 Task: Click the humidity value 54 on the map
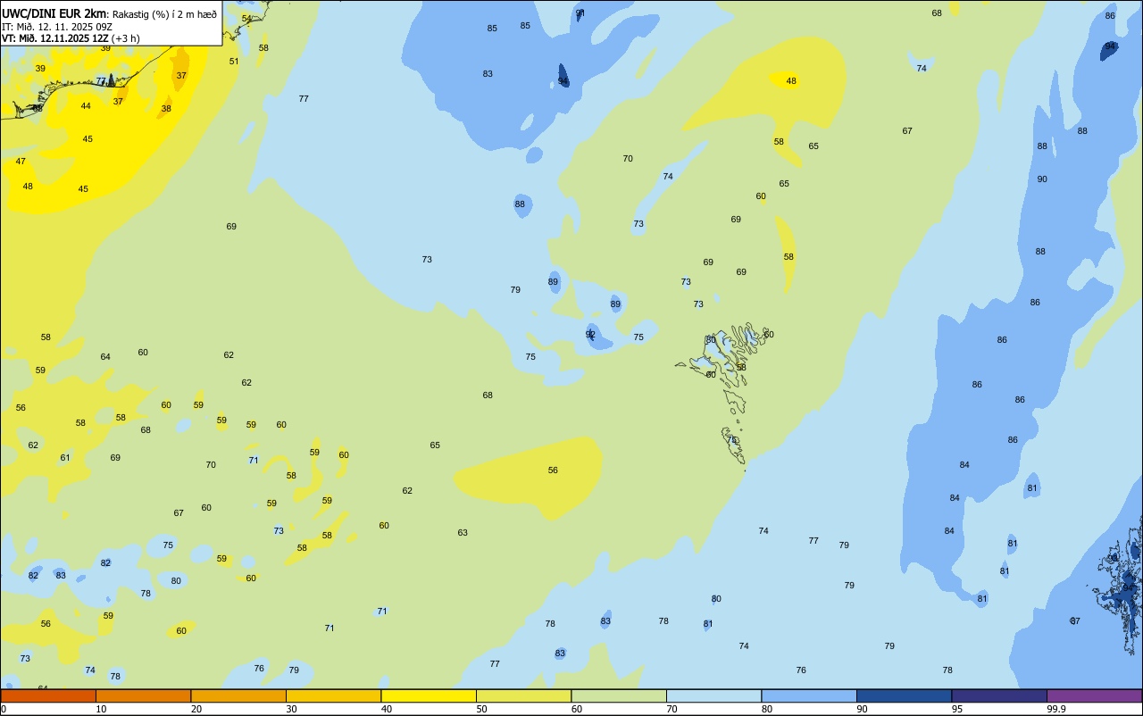246,19
